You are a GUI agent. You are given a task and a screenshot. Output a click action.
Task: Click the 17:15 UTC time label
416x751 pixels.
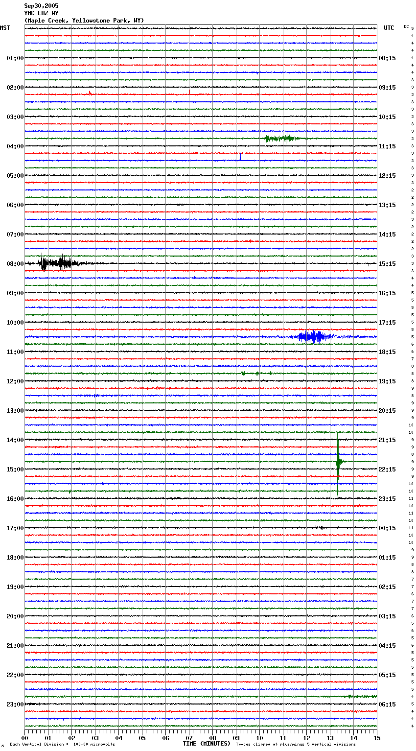click(387, 323)
